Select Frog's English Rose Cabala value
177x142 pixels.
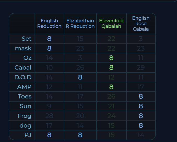(141, 116)
